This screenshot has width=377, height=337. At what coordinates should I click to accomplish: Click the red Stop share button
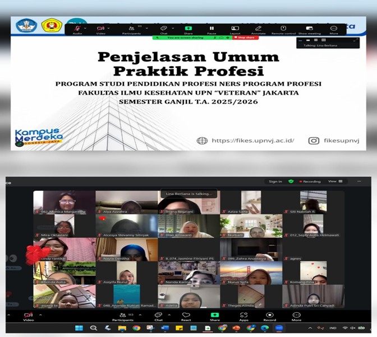point(246,38)
